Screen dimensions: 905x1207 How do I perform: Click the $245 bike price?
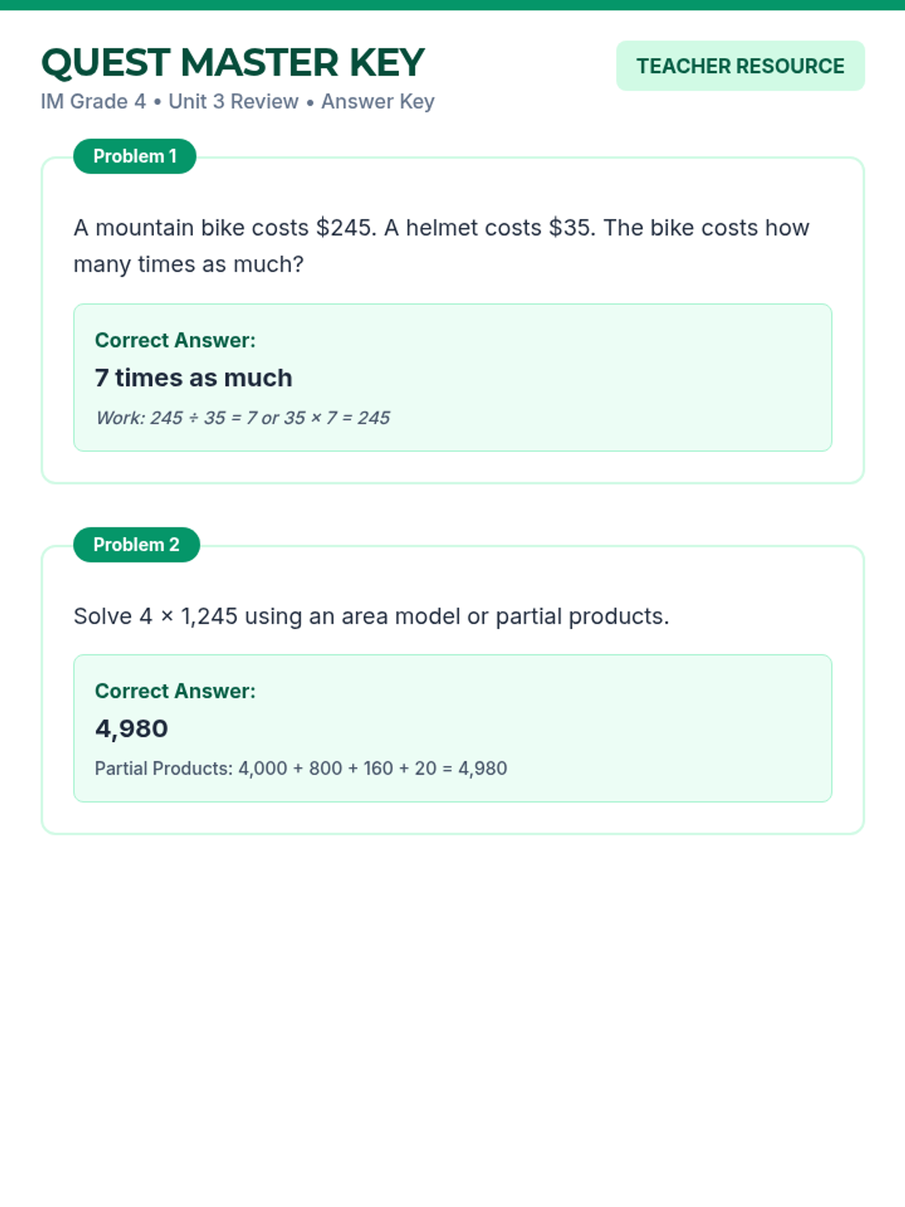point(345,228)
